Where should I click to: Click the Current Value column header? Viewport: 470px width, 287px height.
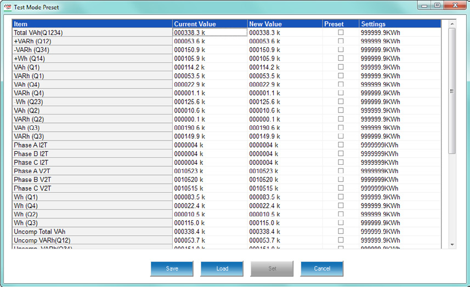210,24
